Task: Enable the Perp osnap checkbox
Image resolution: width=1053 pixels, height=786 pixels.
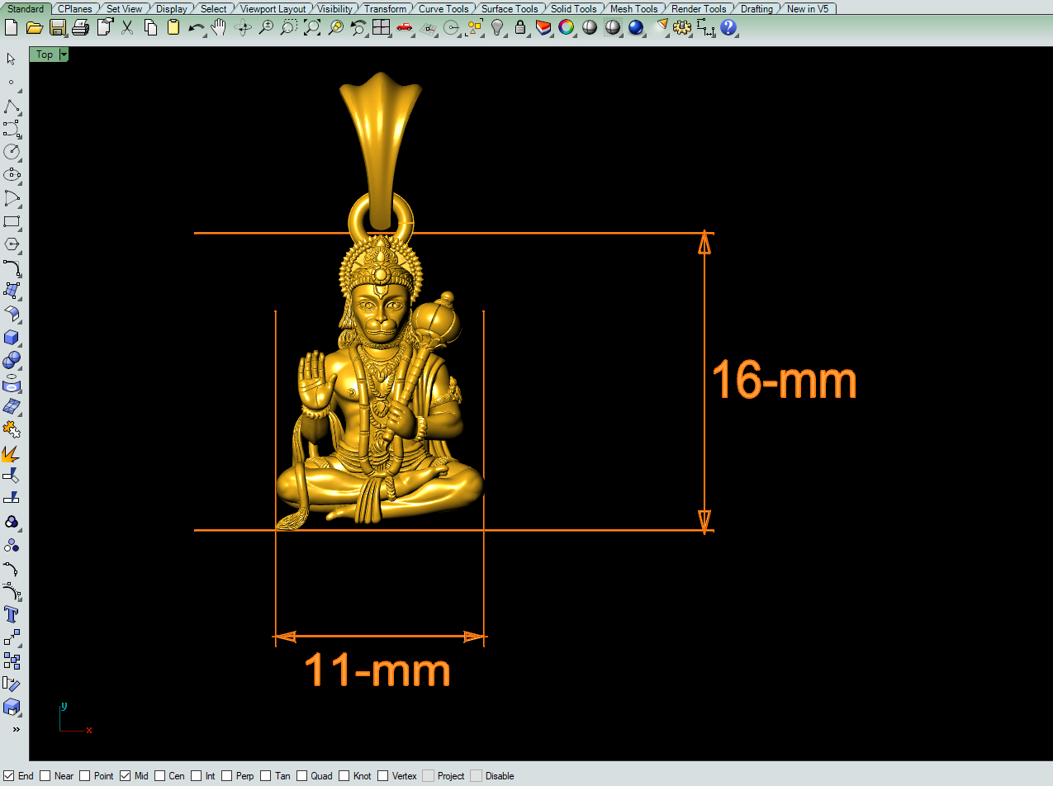Action: pos(227,776)
